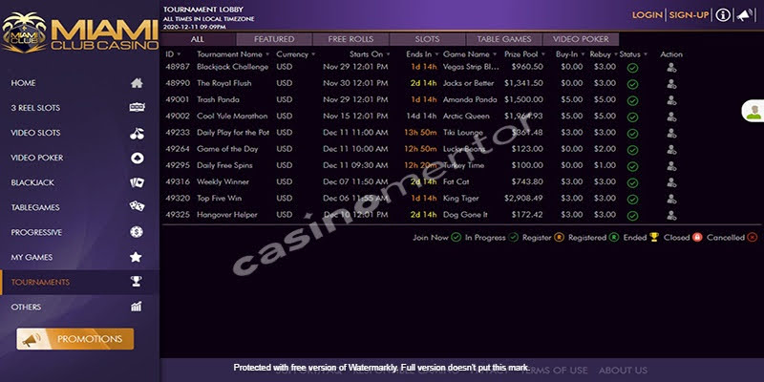Switch to the TABLE GAMES tab
This screenshot has height=382, width=764.
(x=504, y=39)
